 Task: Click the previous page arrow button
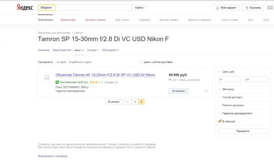pyautogui.click(x=128, y=102)
